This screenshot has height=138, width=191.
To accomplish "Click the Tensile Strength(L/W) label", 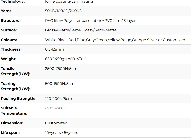I will (16, 71).
